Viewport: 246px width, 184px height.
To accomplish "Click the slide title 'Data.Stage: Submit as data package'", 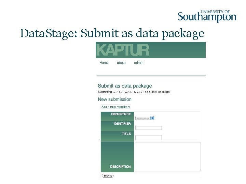I will [112, 33].
